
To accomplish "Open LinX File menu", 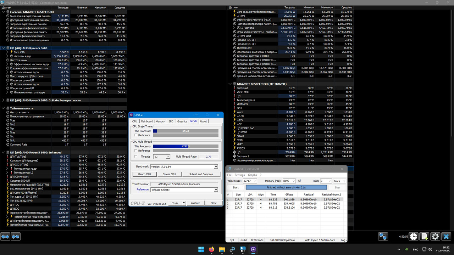I will coord(229,175).
